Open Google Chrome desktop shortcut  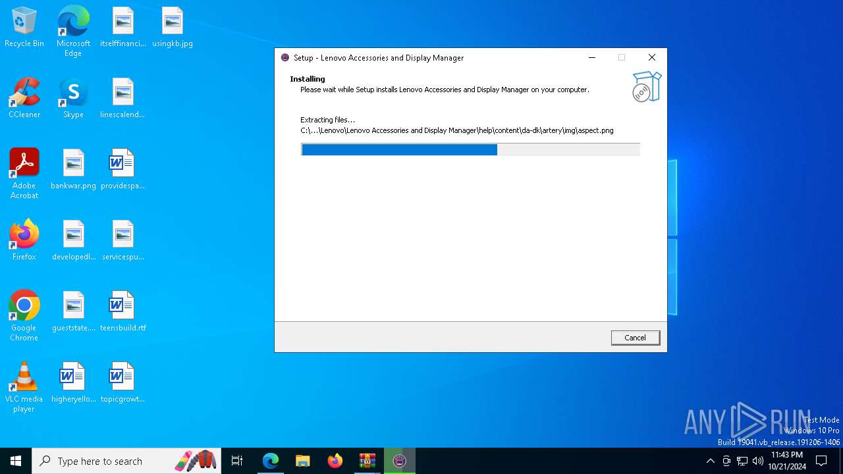(x=24, y=316)
